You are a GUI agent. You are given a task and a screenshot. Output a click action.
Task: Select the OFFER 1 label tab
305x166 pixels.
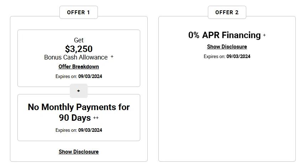(x=79, y=12)
